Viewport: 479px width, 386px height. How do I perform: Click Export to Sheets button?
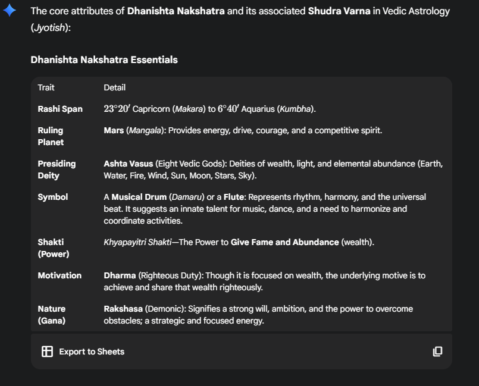click(x=91, y=352)
